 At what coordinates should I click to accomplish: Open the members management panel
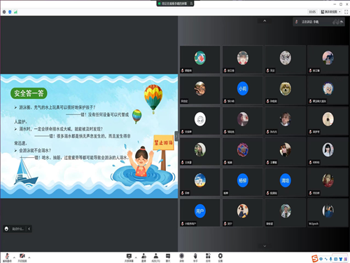coord(156,257)
